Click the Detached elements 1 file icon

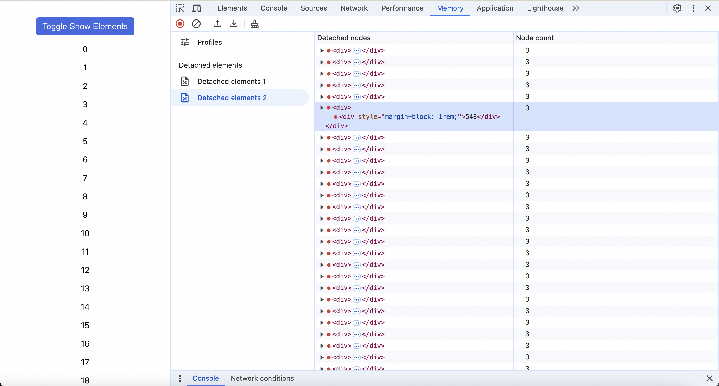pos(184,81)
